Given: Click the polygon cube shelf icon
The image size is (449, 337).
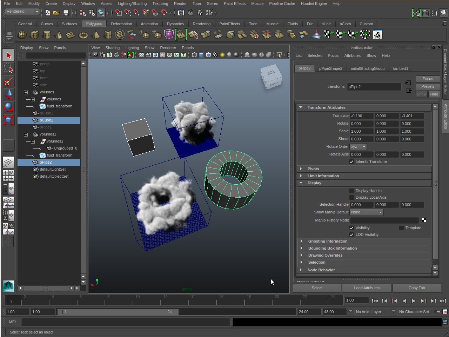Looking at the screenshot, I should point(34,35).
